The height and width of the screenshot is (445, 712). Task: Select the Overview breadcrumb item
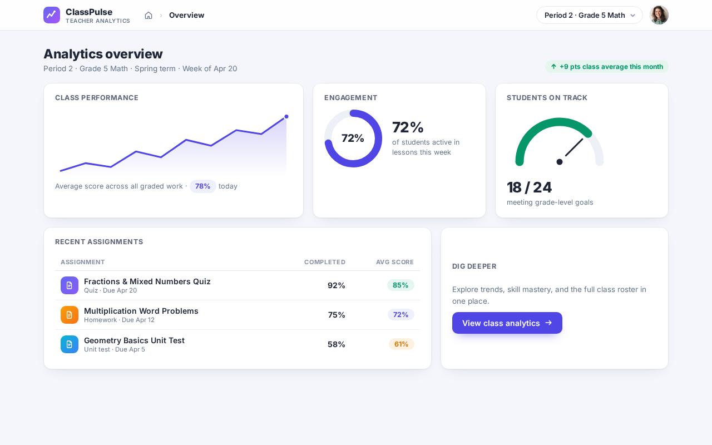[x=186, y=15]
